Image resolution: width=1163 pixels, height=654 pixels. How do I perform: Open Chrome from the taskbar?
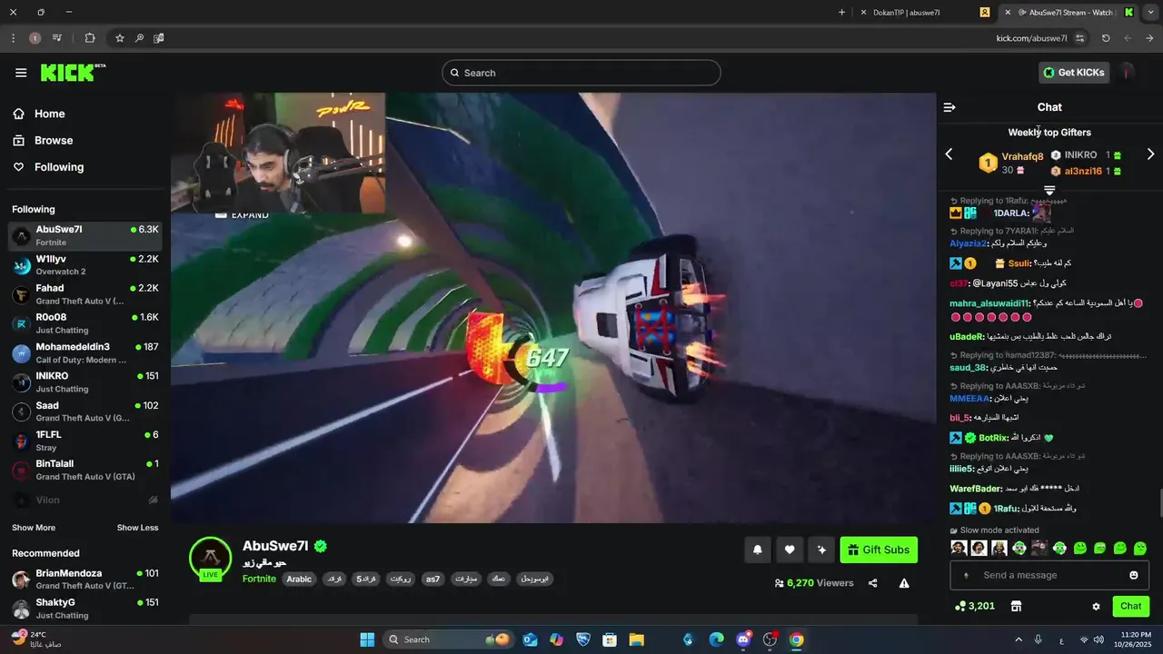pos(796,639)
